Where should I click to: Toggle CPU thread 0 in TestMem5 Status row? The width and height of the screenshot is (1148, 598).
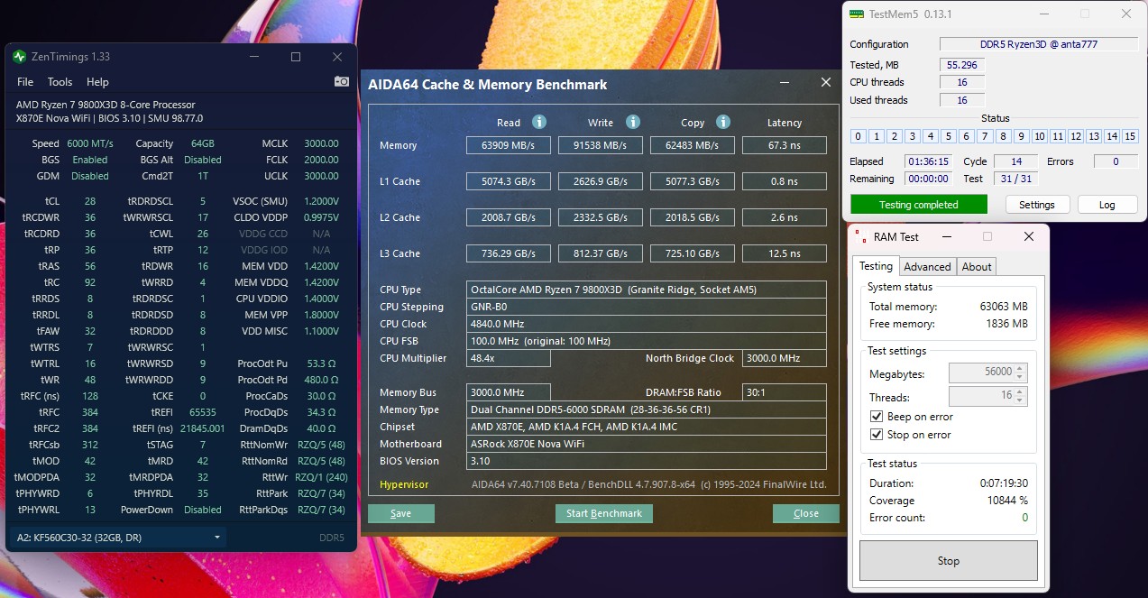[x=858, y=136]
